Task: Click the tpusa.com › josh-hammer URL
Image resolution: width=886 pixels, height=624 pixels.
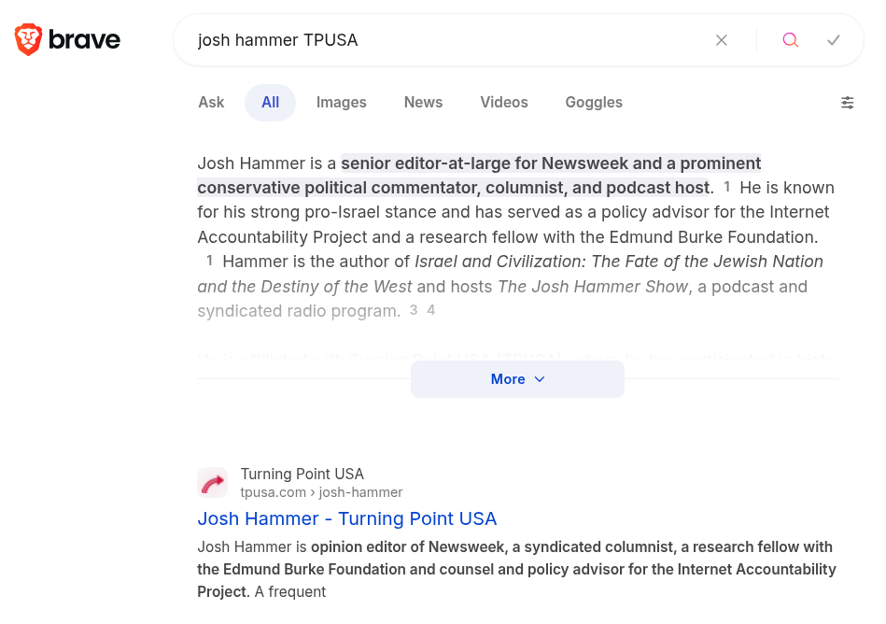Action: pyautogui.click(x=321, y=492)
